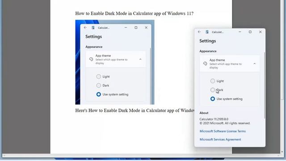The image size is (286, 161).
Task: Click the 'Settings' heading in Calculator window
Action: click(207, 41)
